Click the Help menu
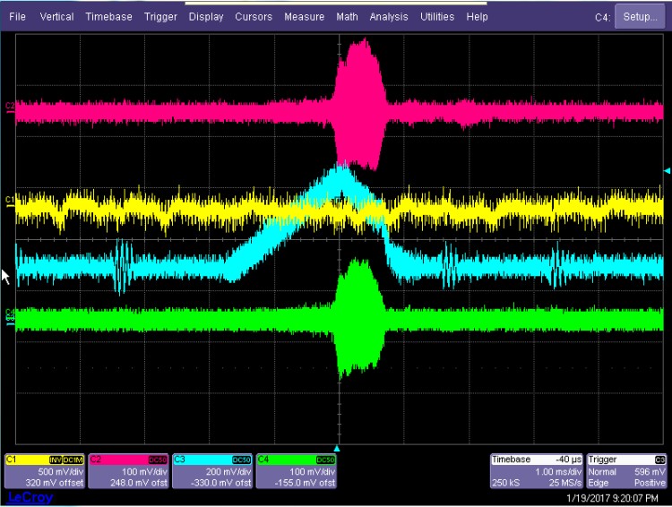Screen dimensions: 672x507 478,17
